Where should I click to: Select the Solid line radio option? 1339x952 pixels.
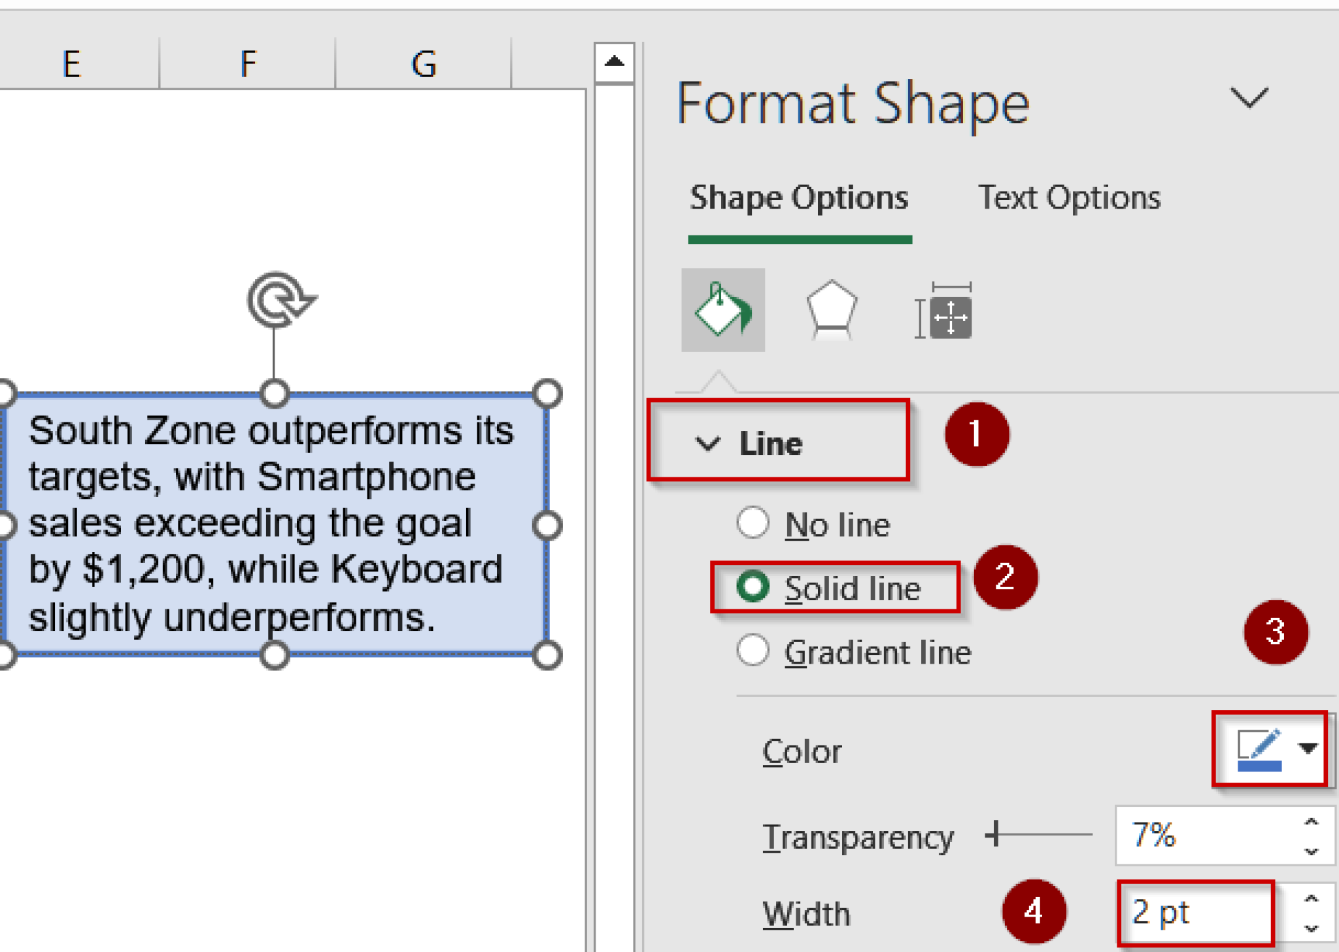pos(753,586)
